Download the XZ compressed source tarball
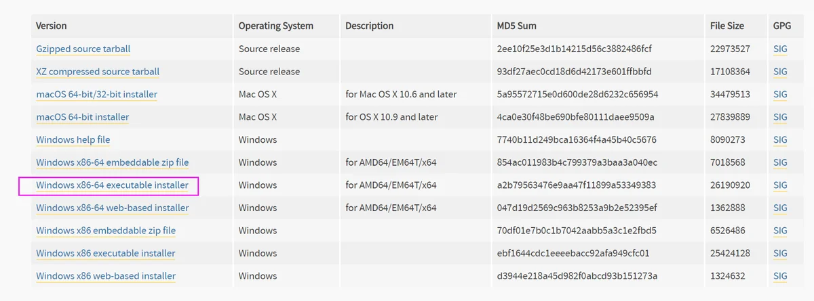The image size is (814, 301). (x=98, y=72)
